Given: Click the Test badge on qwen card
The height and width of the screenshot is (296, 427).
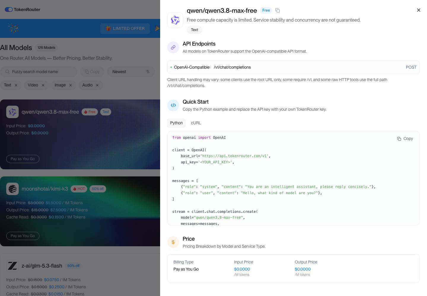Looking at the screenshot, I should pyautogui.click(x=106, y=112).
